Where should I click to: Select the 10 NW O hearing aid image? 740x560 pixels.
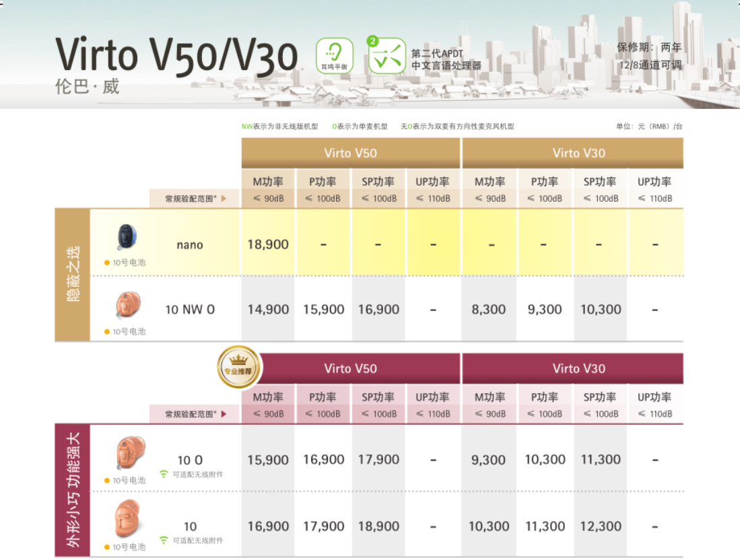click(x=128, y=304)
